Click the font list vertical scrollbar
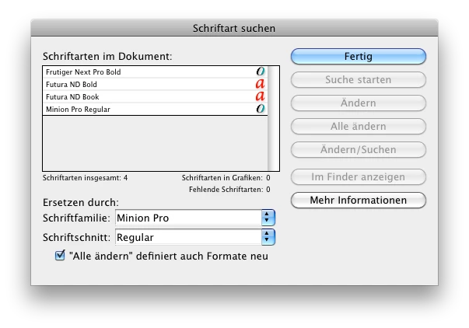The width and height of the screenshot is (469, 328). 273,118
